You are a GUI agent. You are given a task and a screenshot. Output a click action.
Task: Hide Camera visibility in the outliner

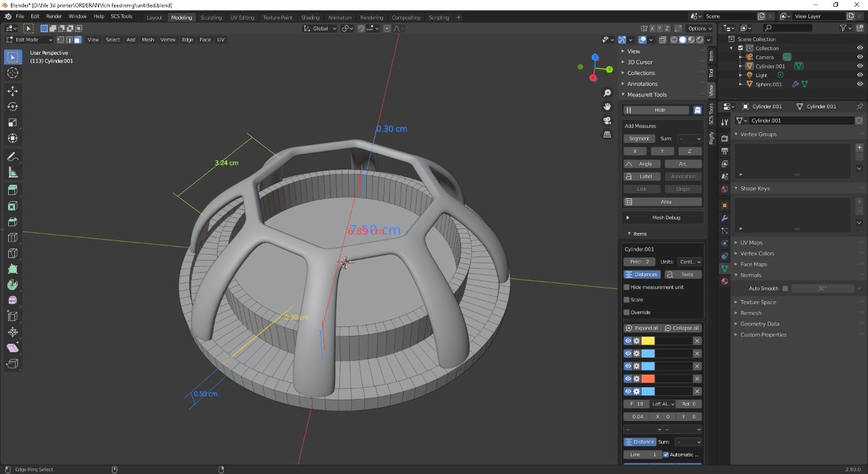coord(859,57)
